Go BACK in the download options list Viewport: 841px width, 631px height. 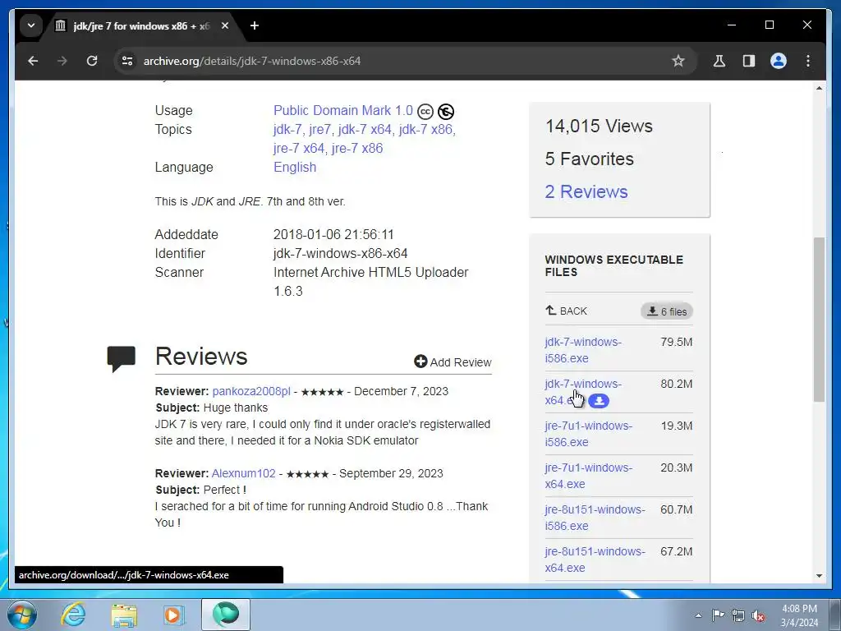coord(567,311)
